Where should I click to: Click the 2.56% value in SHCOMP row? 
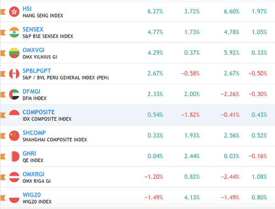(x=231, y=135)
